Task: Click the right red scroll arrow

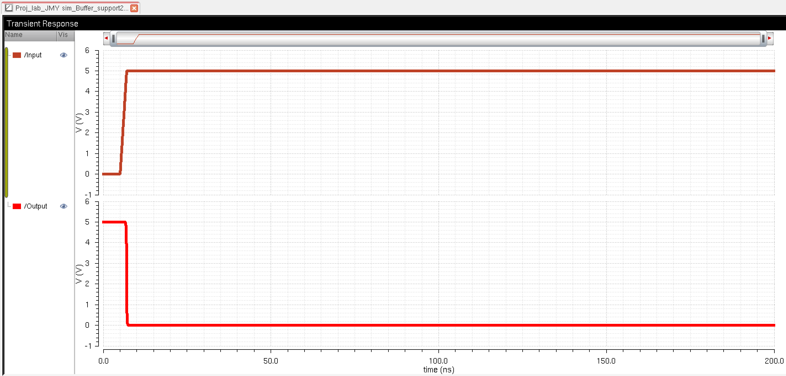Action: 769,38
